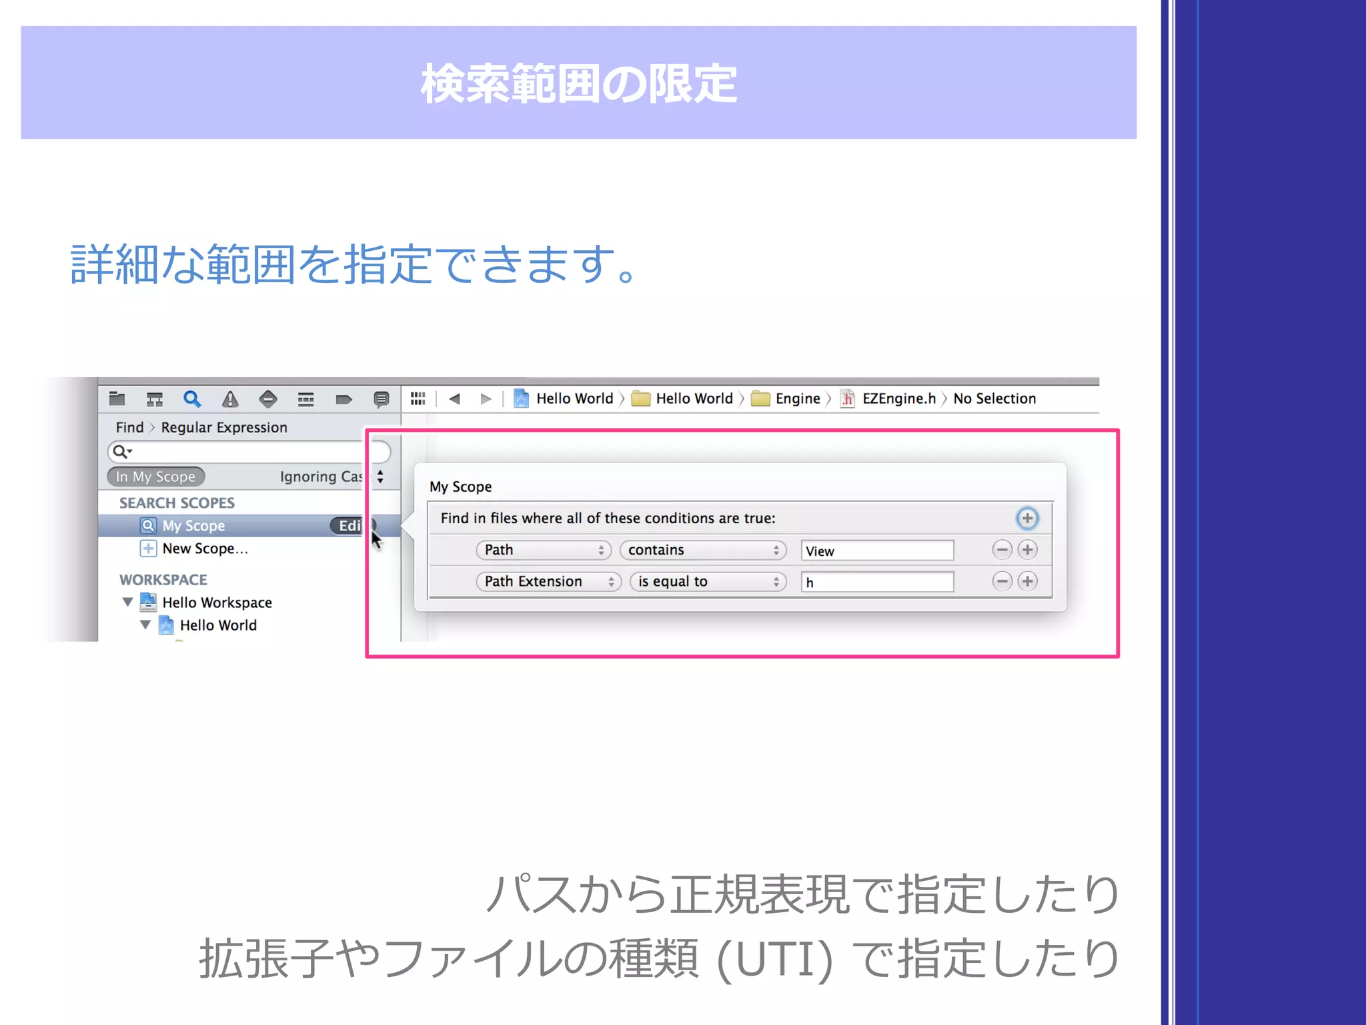Viewport: 1366px width, 1025px height.
Task: Click EZEngine.h in jump bar
Action: pyautogui.click(x=888, y=399)
